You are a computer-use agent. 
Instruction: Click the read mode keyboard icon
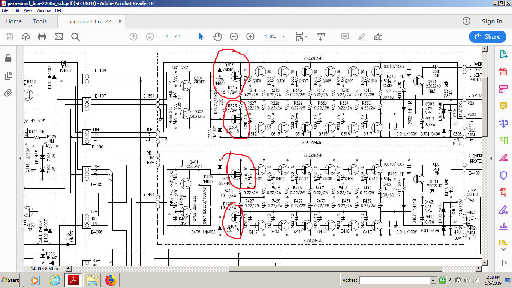pos(320,37)
